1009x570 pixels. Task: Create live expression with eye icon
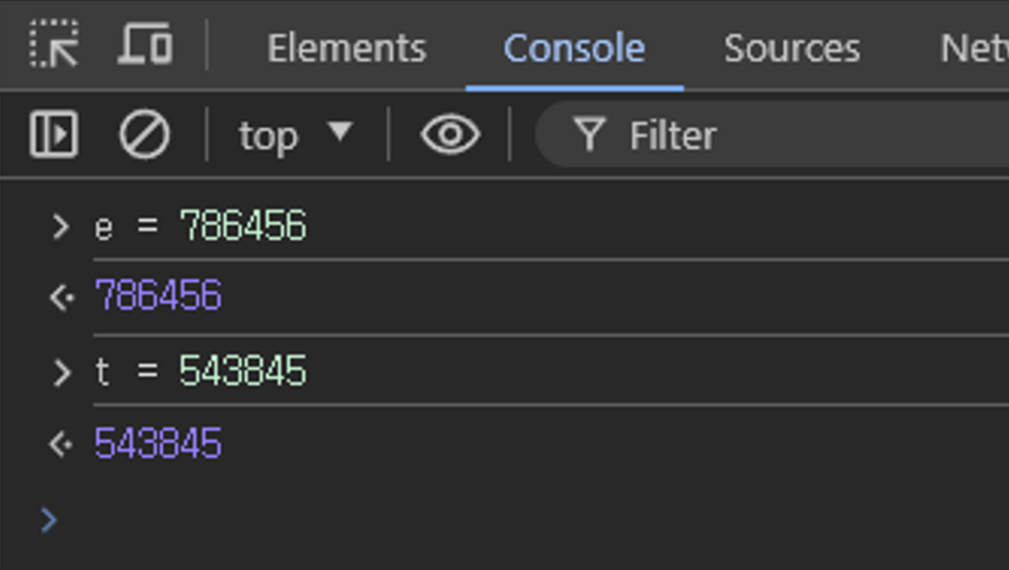click(450, 135)
